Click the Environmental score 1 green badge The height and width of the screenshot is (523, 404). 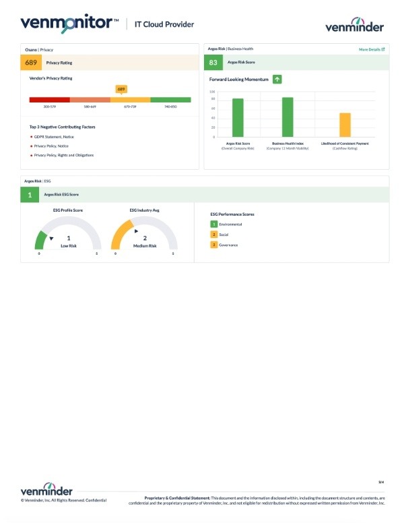(x=214, y=224)
